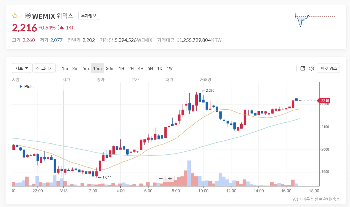The image size is (350, 207).
Task: Switch to the 2H chart interval
Action: [x=131, y=68]
